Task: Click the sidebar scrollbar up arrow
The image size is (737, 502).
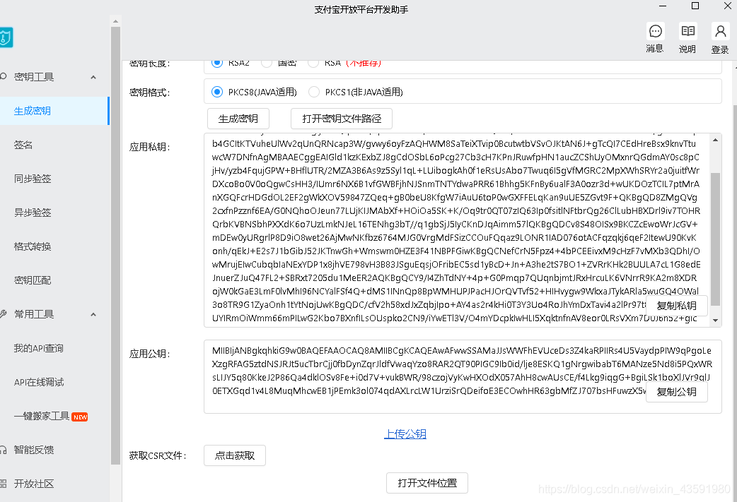Action: [x=115, y=21]
